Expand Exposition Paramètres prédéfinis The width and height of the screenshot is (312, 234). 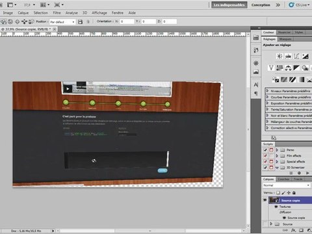tap(267, 103)
